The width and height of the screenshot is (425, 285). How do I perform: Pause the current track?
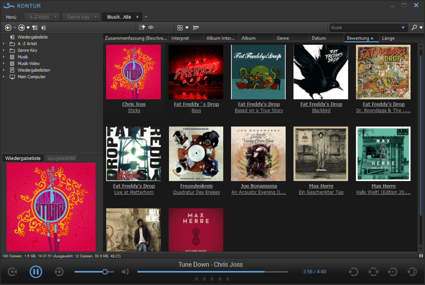pyautogui.click(x=36, y=272)
